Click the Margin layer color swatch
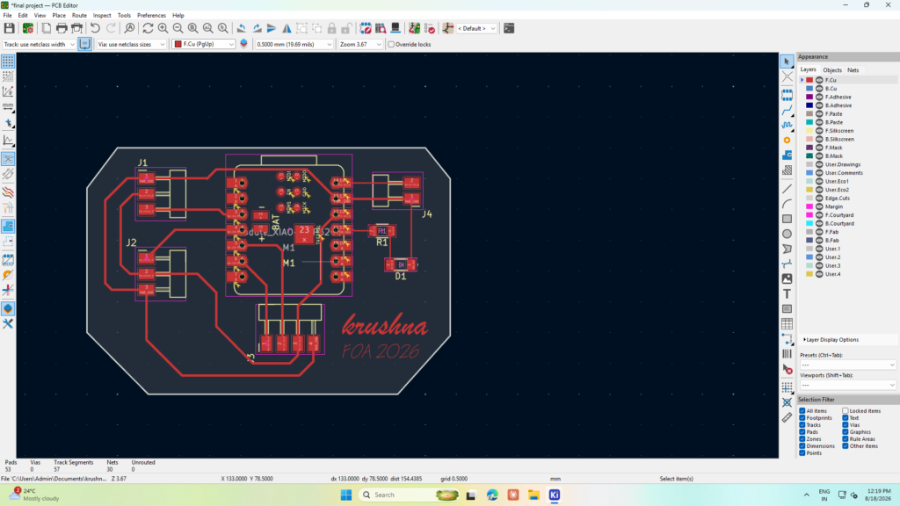The image size is (900, 506). click(809, 206)
